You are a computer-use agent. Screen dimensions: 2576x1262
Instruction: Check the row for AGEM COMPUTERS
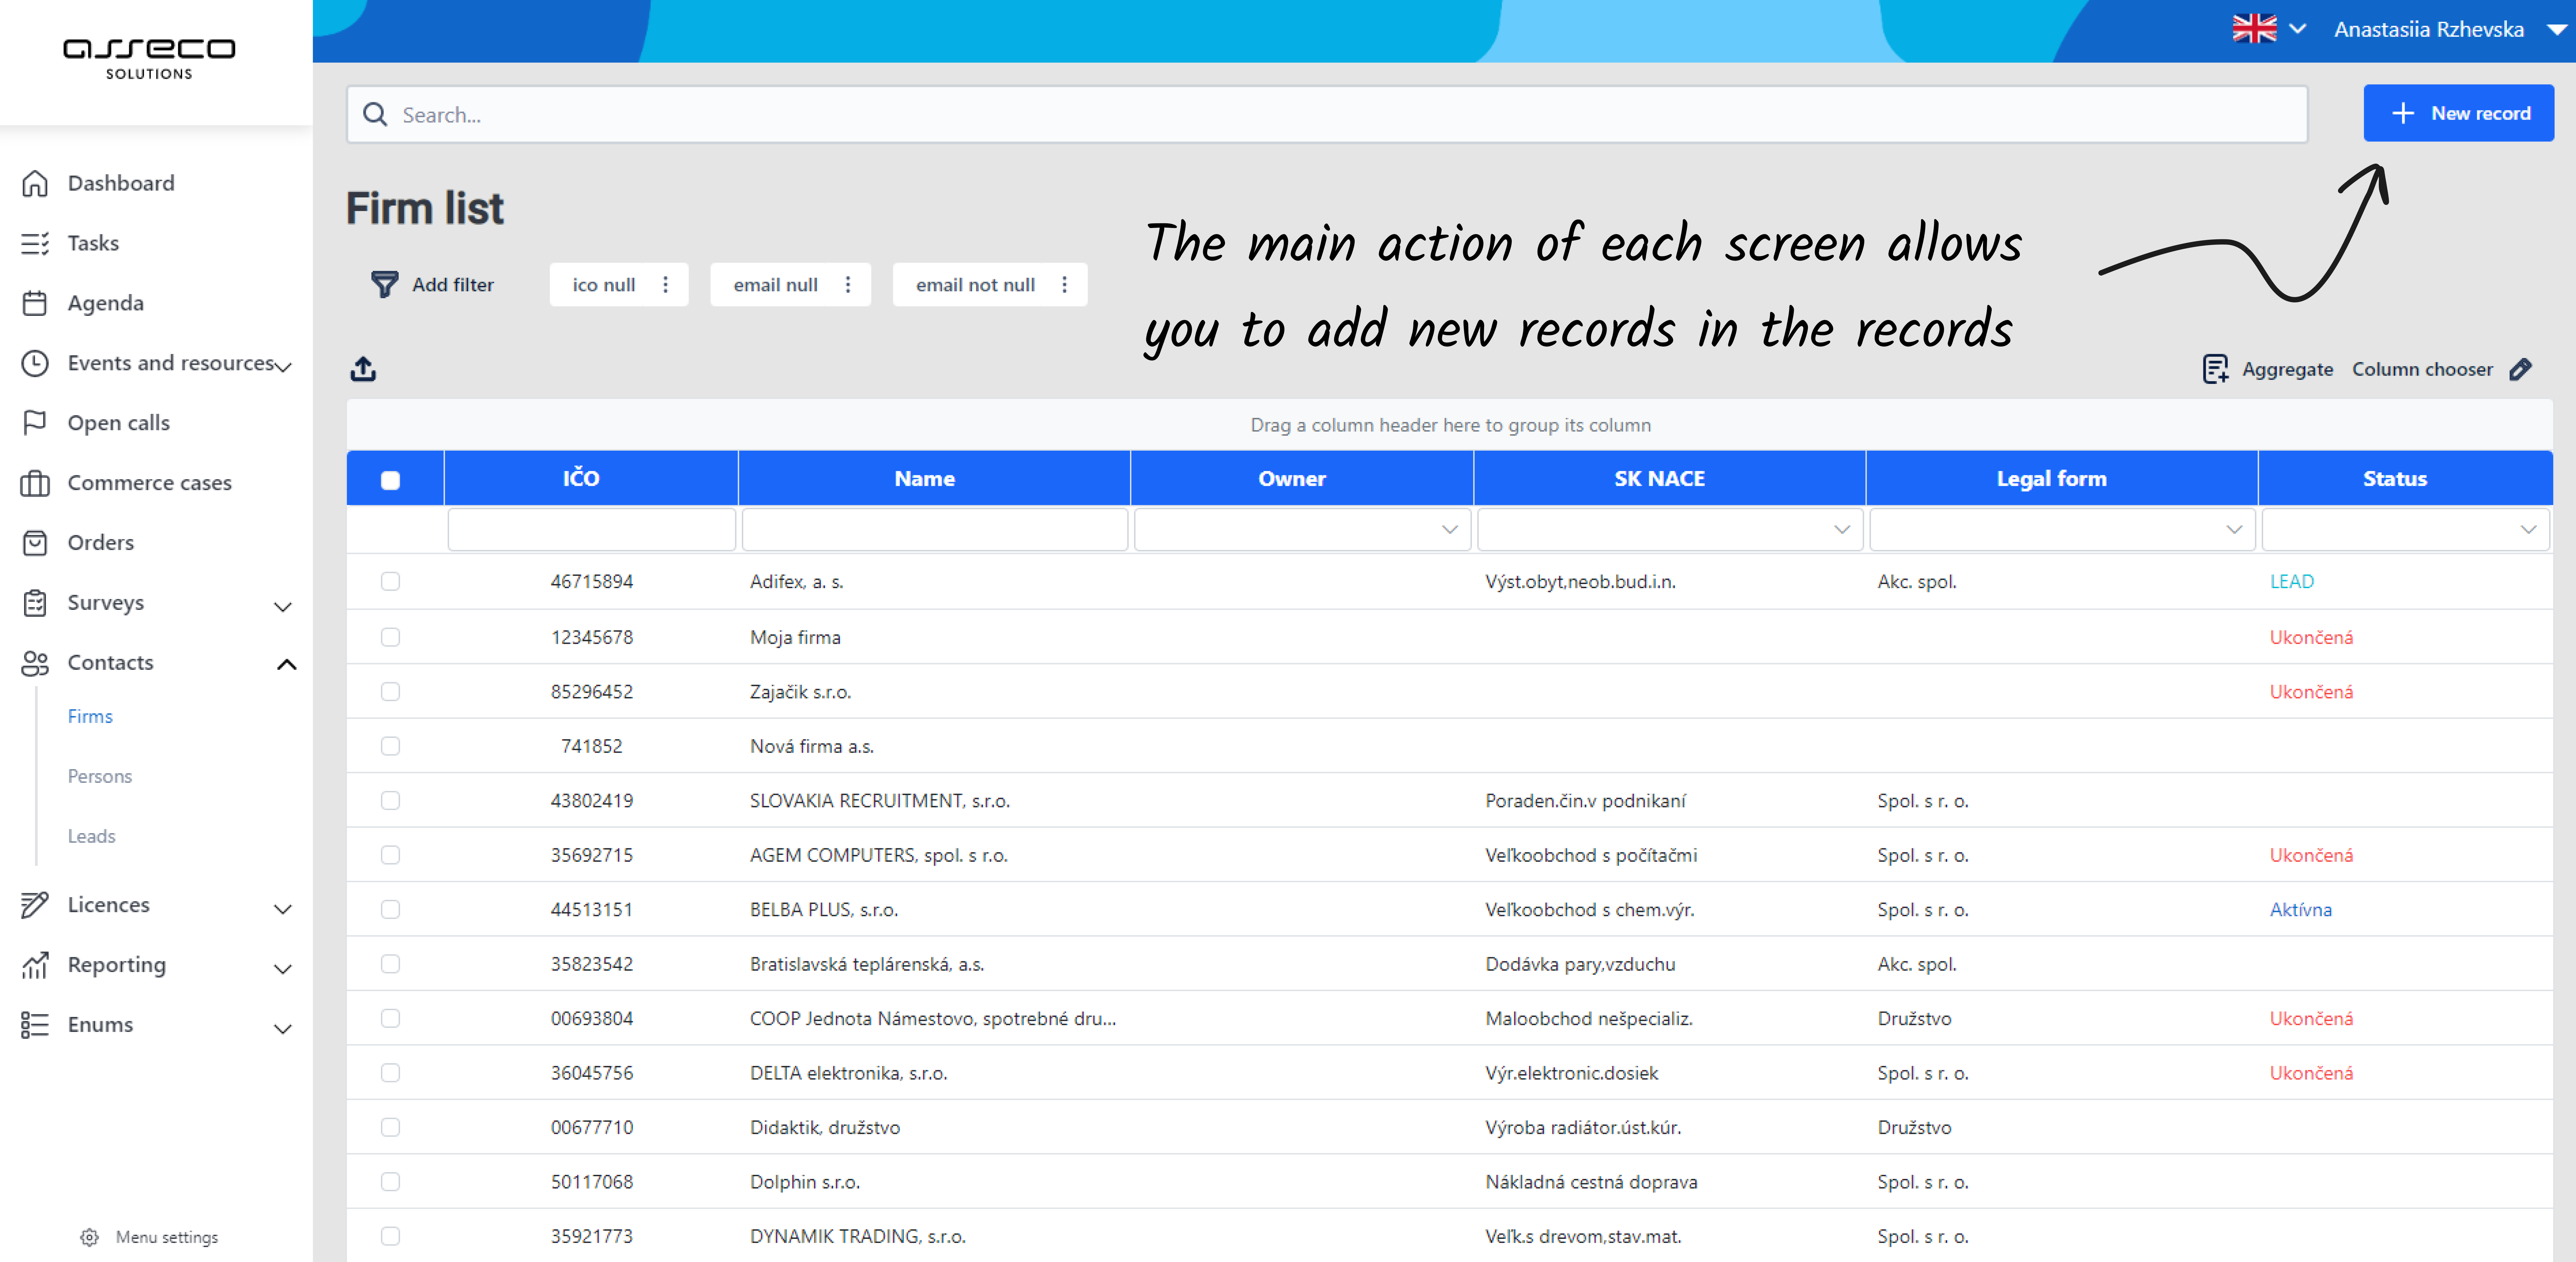[390, 855]
